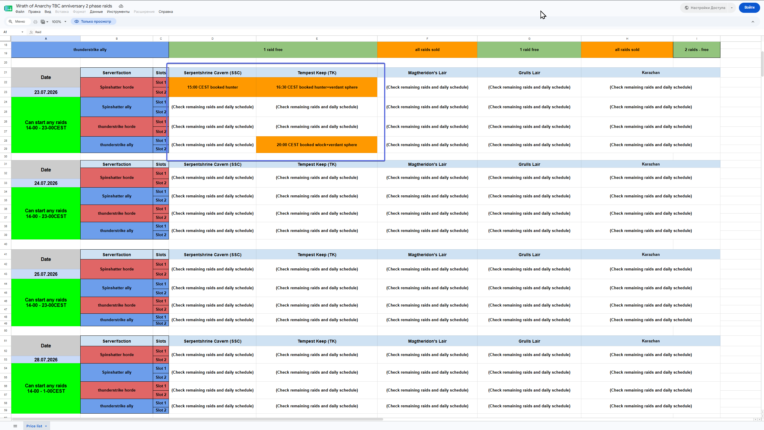The height and width of the screenshot is (430, 764).
Task: Click the date cell 24.07.2026
Action: click(46, 183)
